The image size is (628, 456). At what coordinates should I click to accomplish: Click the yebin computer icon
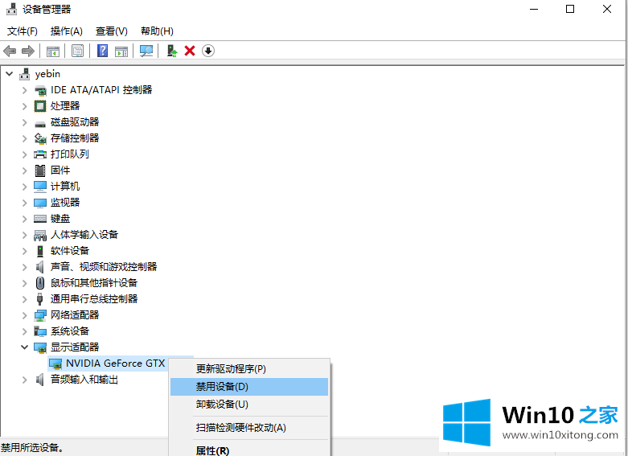(25, 74)
